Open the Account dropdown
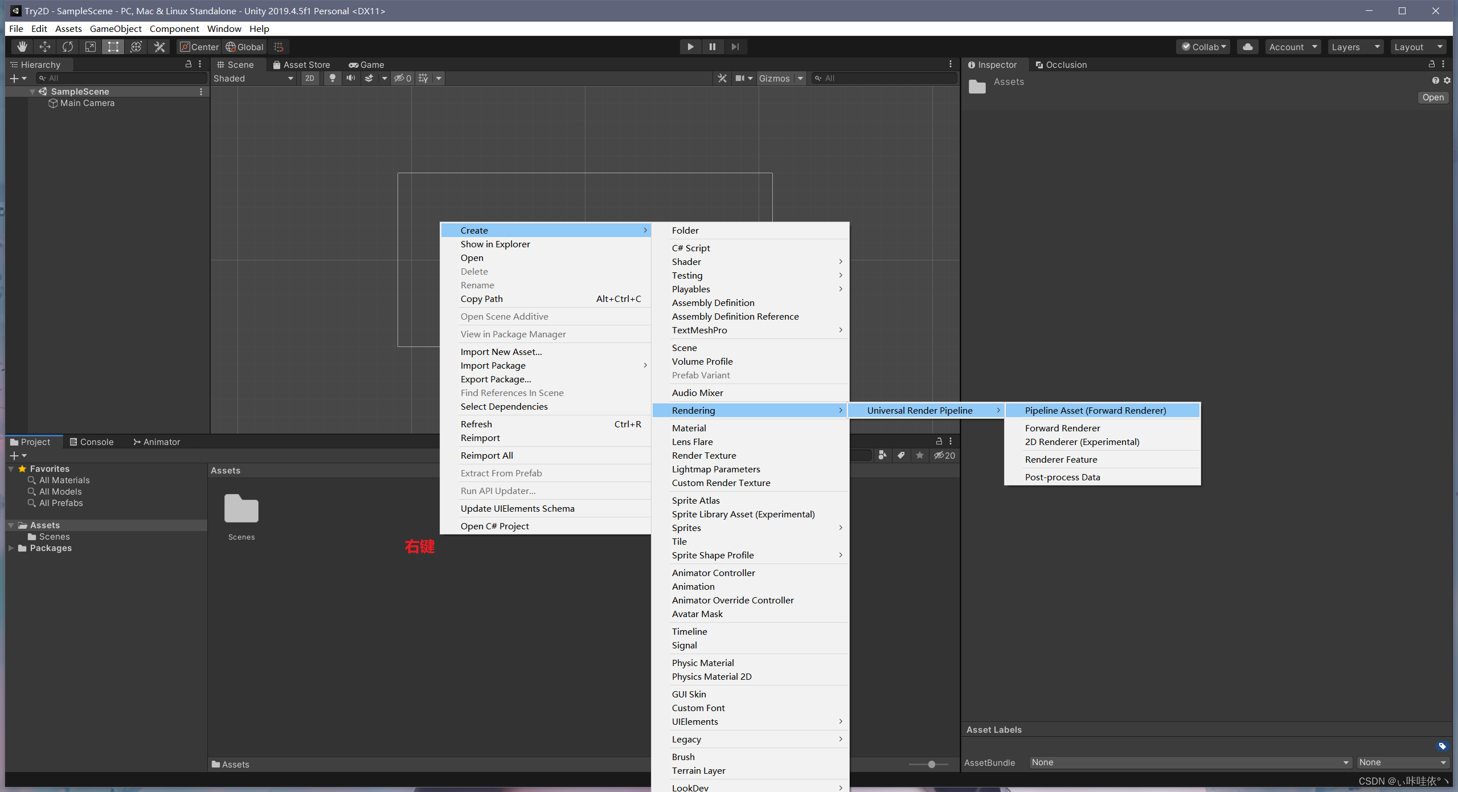 (x=1293, y=47)
